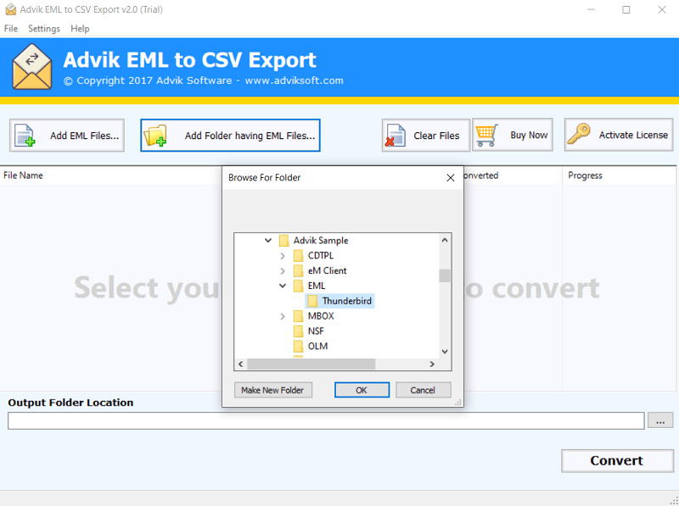Click the Clear Files button

click(x=426, y=136)
